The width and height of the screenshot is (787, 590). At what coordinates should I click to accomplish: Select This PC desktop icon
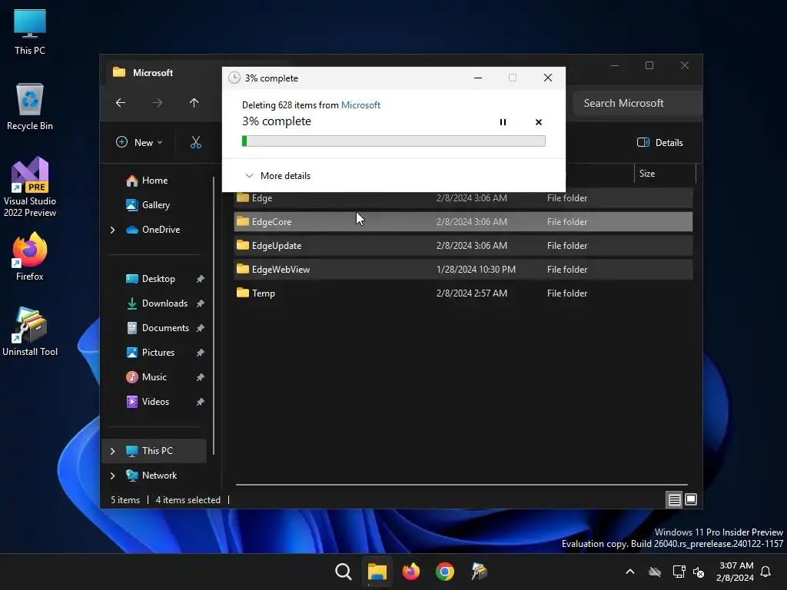point(30,32)
